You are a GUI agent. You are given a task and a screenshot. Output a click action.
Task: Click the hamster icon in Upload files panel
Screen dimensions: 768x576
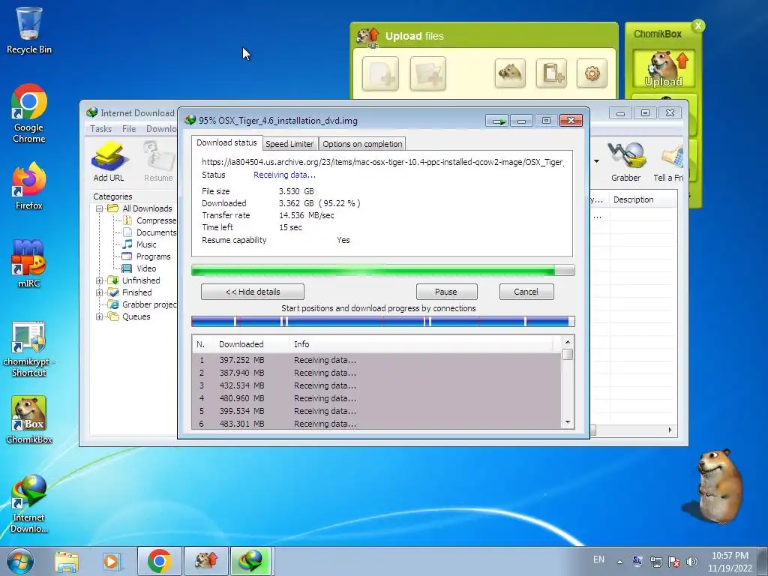[x=510, y=74]
